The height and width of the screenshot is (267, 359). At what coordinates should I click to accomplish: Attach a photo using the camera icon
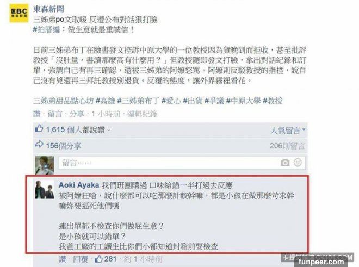click(x=285, y=163)
